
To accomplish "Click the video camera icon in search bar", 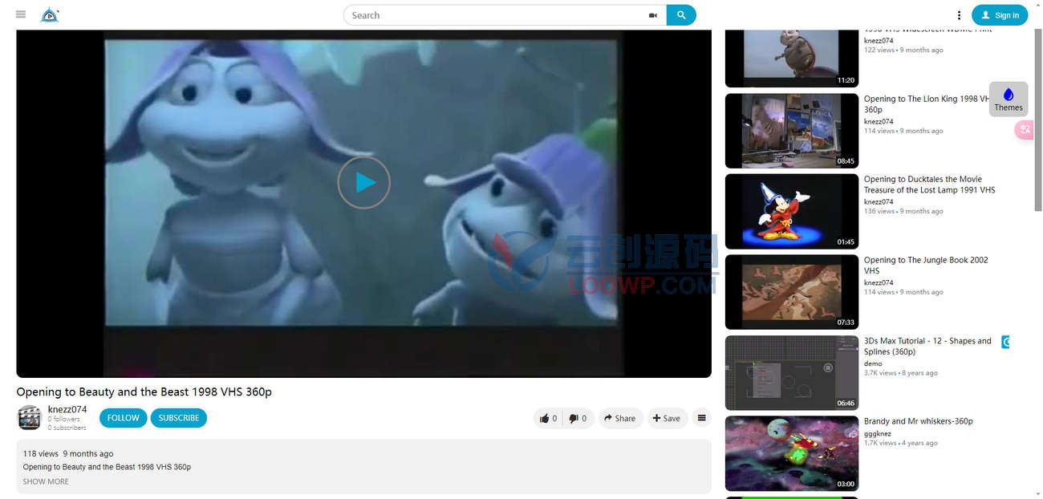I will pyautogui.click(x=653, y=15).
